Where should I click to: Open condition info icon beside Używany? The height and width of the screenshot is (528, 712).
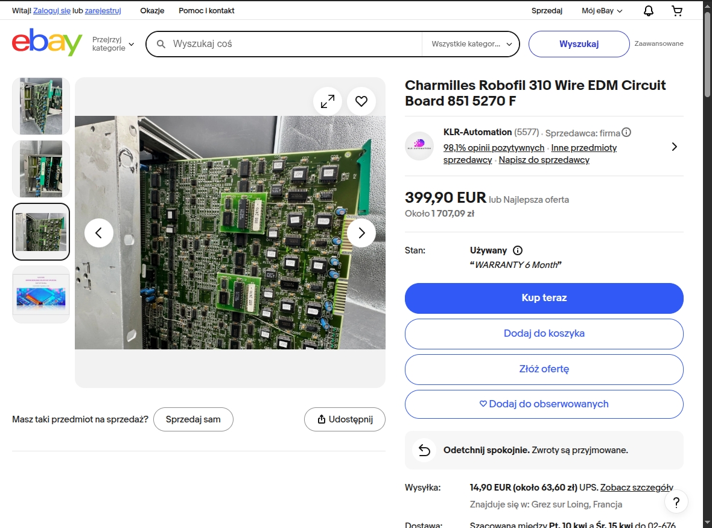pyautogui.click(x=518, y=250)
